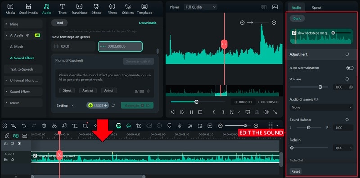Expand the Universal Music category
The width and height of the screenshot is (360, 178).
pyautogui.click(x=23, y=80)
